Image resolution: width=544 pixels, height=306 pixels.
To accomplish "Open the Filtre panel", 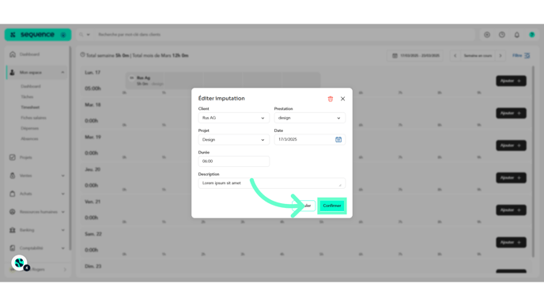I will click(521, 55).
